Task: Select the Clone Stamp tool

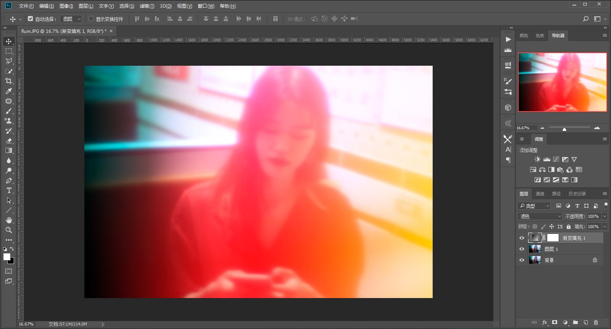Action: pyautogui.click(x=9, y=121)
